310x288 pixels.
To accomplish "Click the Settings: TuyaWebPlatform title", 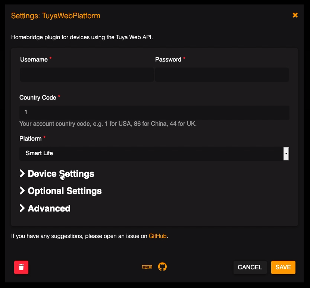I will coord(56,16).
